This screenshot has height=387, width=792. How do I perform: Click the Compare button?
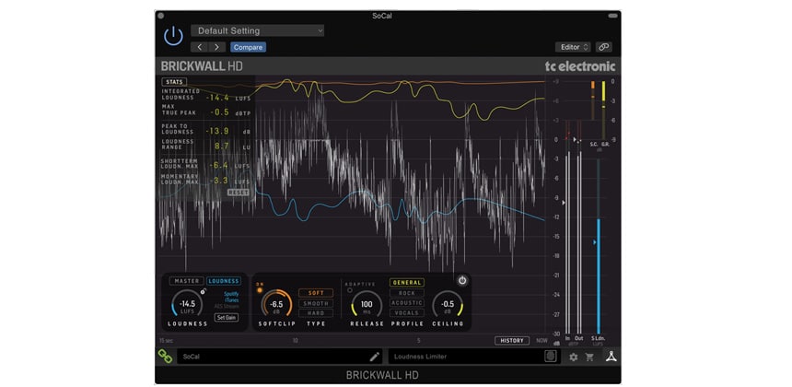coord(247,47)
